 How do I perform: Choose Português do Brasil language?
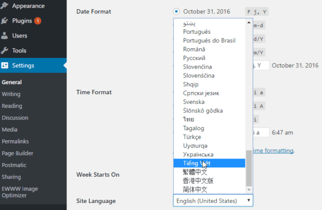pos(209,41)
